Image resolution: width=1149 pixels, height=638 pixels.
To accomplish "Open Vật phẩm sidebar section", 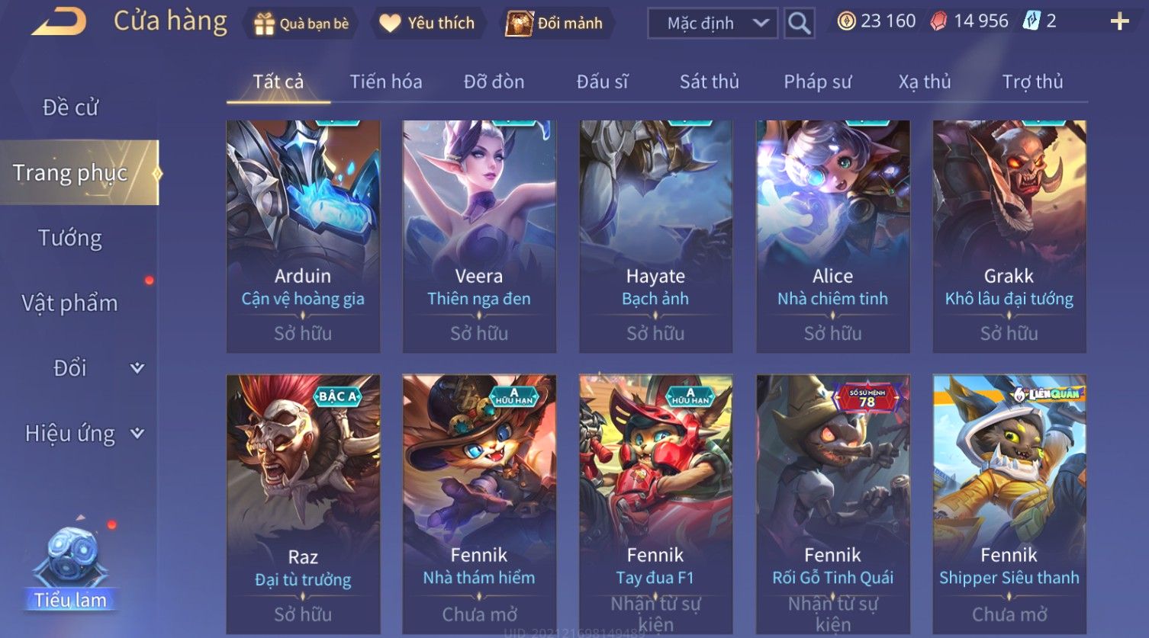I will pos(70,303).
